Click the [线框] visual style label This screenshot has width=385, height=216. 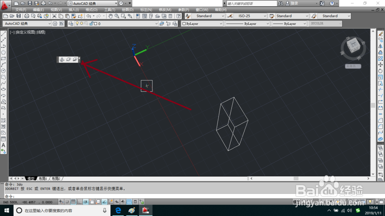tap(41, 32)
